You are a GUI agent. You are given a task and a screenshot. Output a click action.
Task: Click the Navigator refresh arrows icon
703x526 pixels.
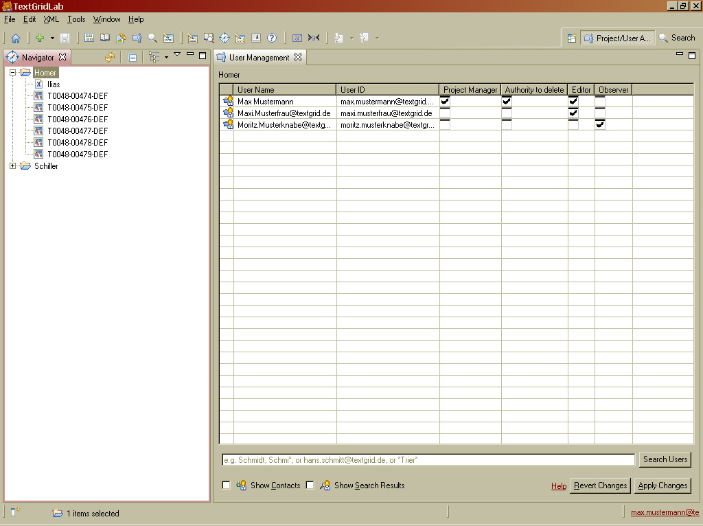click(x=110, y=58)
